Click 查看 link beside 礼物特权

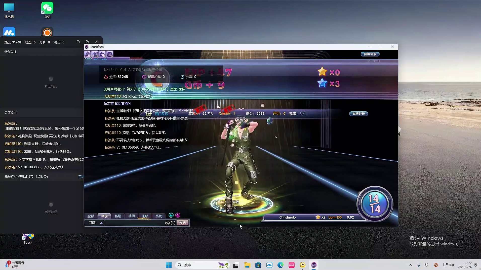81,177
